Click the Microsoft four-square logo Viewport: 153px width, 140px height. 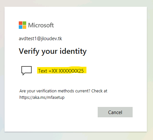pyautogui.click(x=22, y=25)
